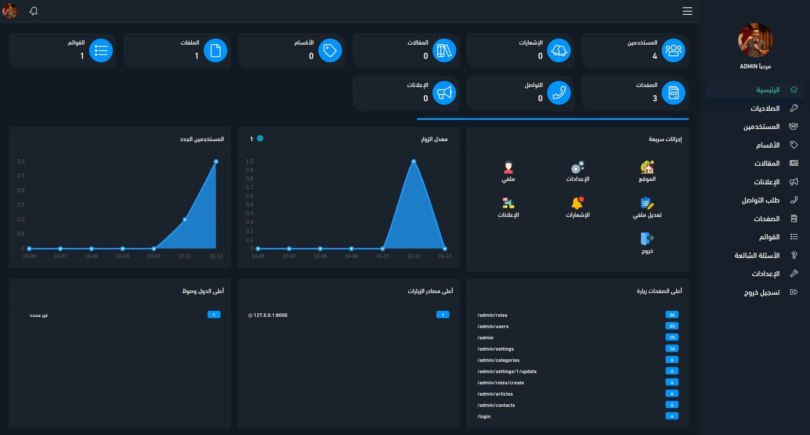Click خروج quick action exit icon
The width and height of the screenshot is (810, 435).
click(x=647, y=239)
